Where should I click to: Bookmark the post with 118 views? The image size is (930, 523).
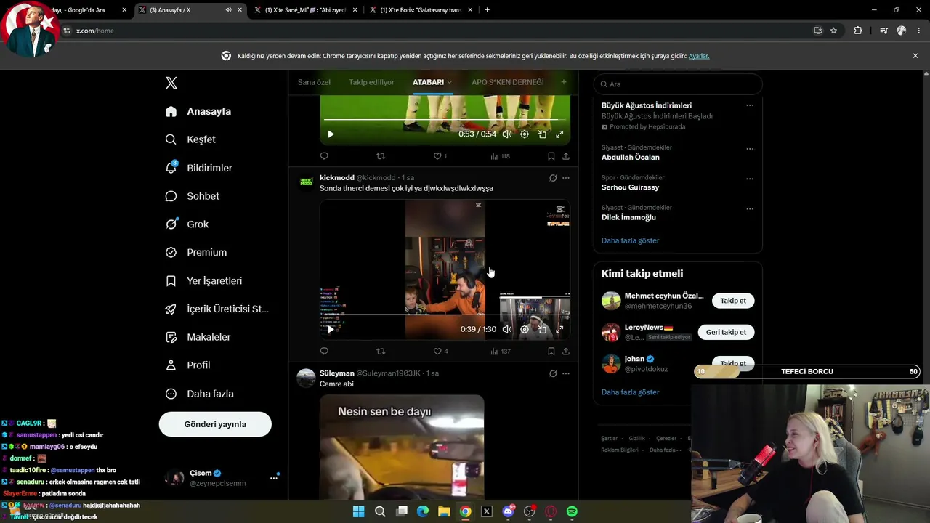[x=551, y=156]
